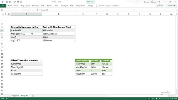This screenshot has height=100, width=178.
Task: Switch to Page Break Preview in status bar
Action: click(156, 99)
